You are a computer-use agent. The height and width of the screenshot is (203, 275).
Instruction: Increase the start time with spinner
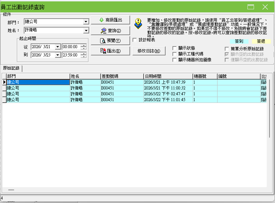click(x=83, y=45)
